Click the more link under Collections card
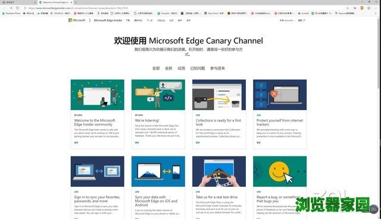 coord(198,143)
